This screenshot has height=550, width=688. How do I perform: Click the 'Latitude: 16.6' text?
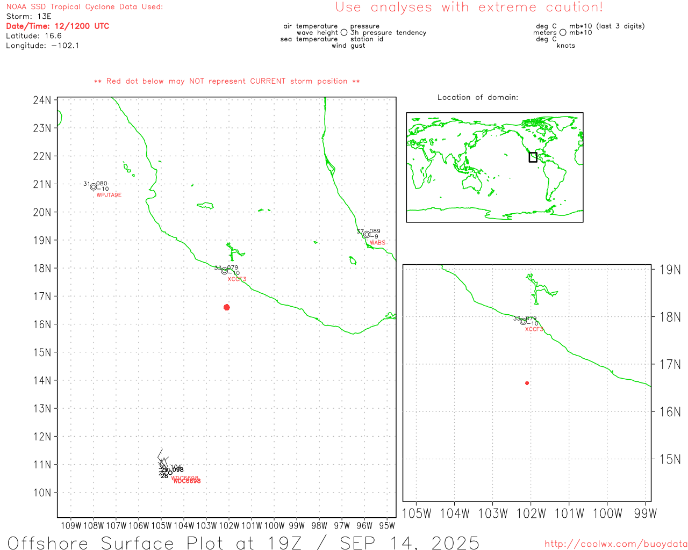[x=34, y=36]
